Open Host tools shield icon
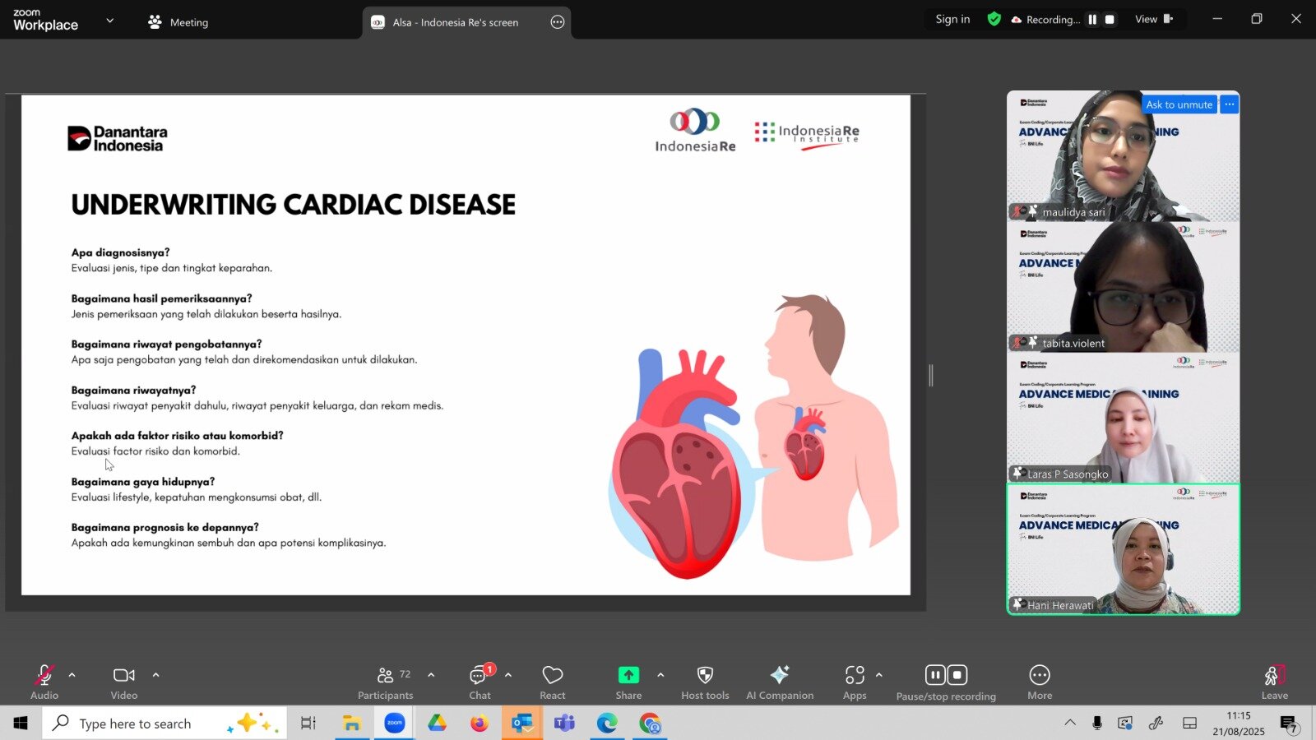Image resolution: width=1316 pixels, height=740 pixels. 705,675
